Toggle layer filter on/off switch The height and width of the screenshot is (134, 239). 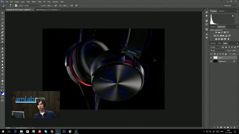coord(238,47)
